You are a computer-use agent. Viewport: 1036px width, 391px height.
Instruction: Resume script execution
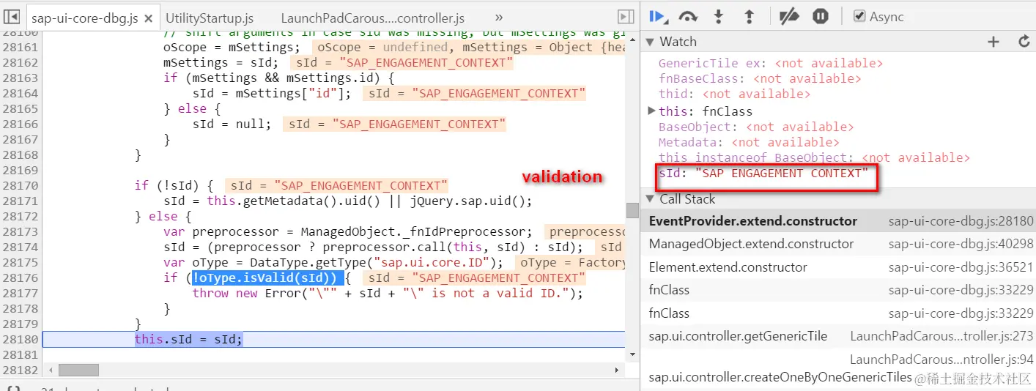click(x=657, y=16)
